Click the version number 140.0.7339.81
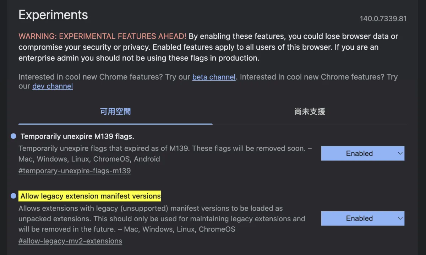The image size is (426, 255). [383, 18]
